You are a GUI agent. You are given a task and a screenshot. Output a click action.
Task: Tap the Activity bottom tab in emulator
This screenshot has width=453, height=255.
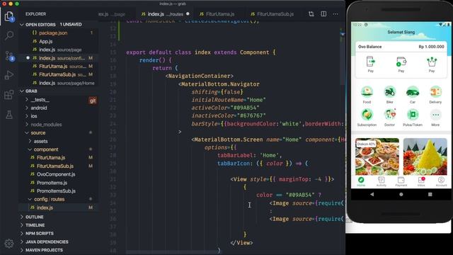point(382,181)
